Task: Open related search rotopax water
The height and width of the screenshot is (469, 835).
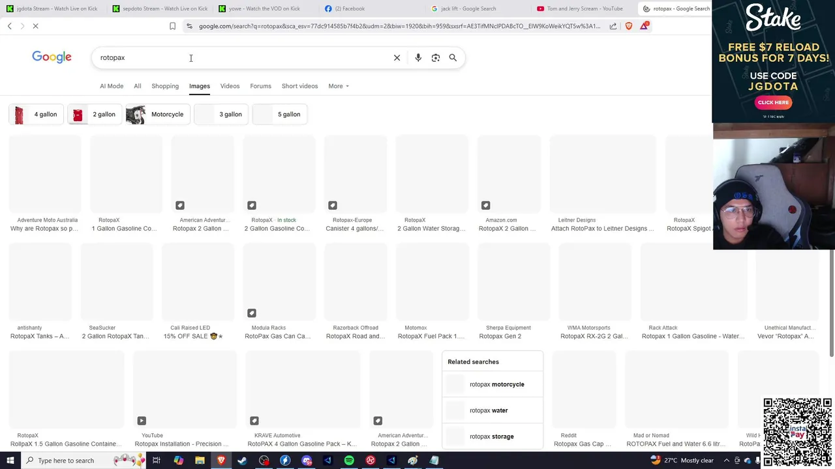Action: click(493, 410)
